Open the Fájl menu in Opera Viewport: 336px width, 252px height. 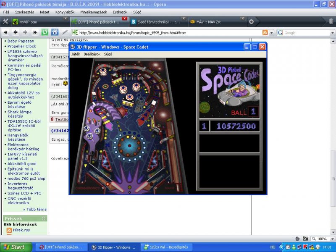pos(6,12)
